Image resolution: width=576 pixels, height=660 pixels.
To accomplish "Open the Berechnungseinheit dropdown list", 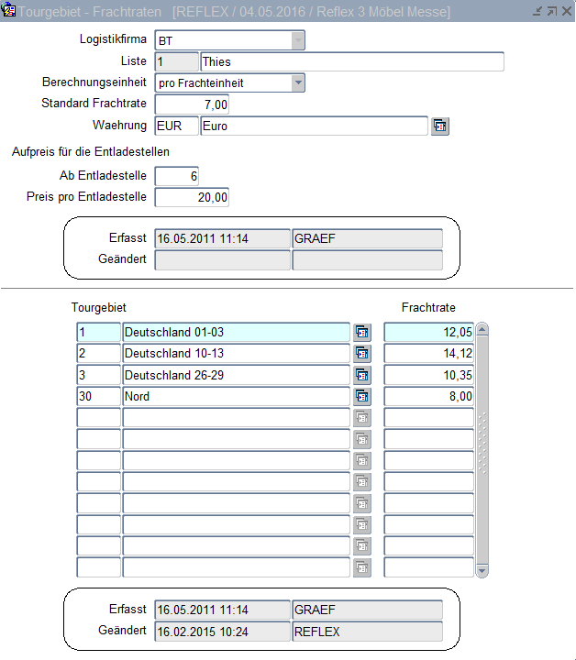I will (x=297, y=83).
